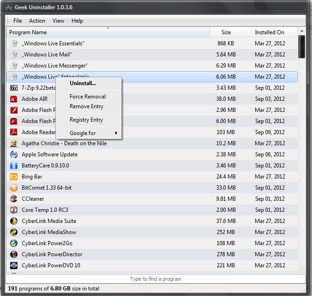Select the "Bing Bar" entry

(x=152, y=177)
